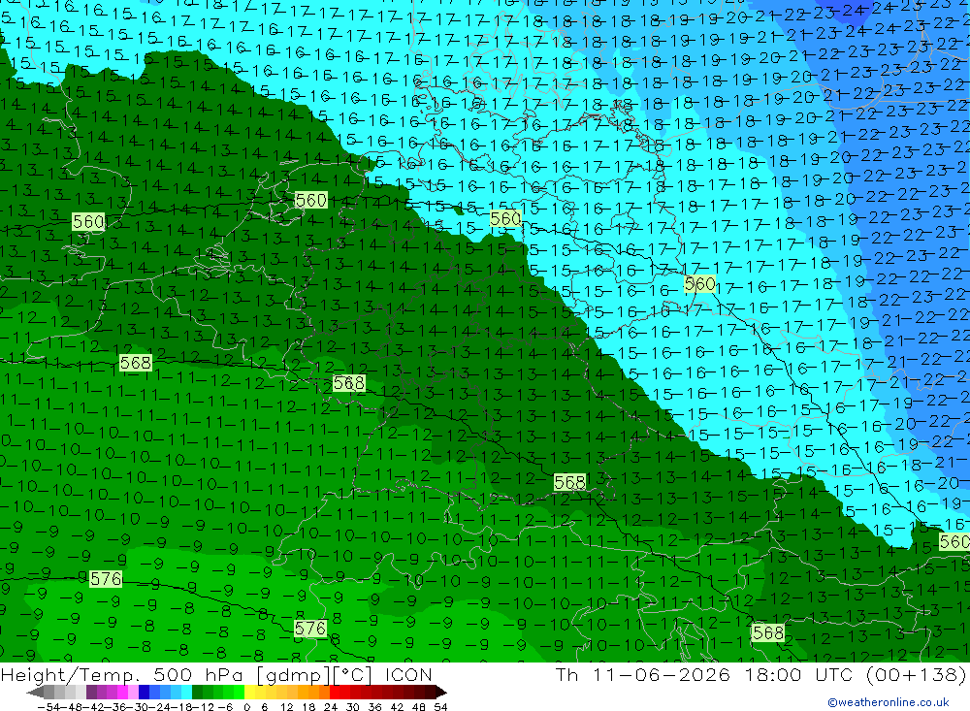This screenshot has height=711, width=970.
Task: Click the '48' label on the color scale
Action: [x=419, y=707]
